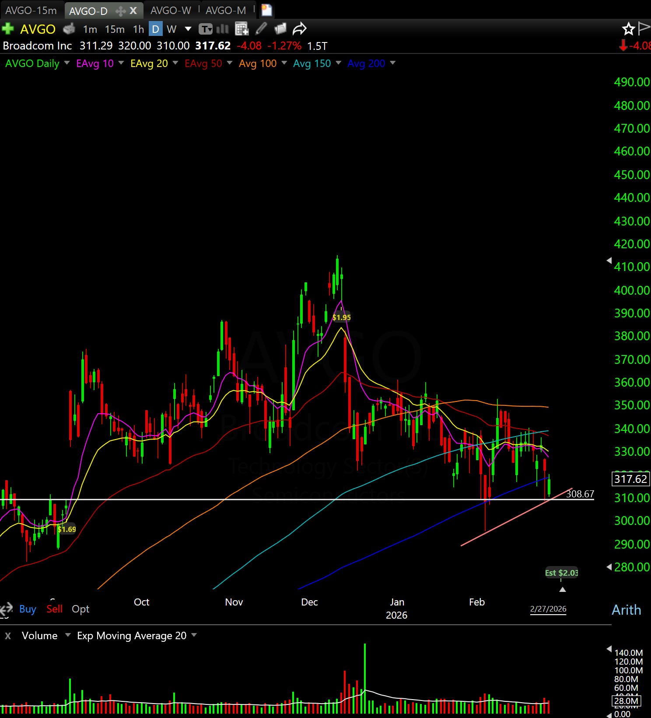Mark AVGO with the star favorite icon

[x=628, y=29]
